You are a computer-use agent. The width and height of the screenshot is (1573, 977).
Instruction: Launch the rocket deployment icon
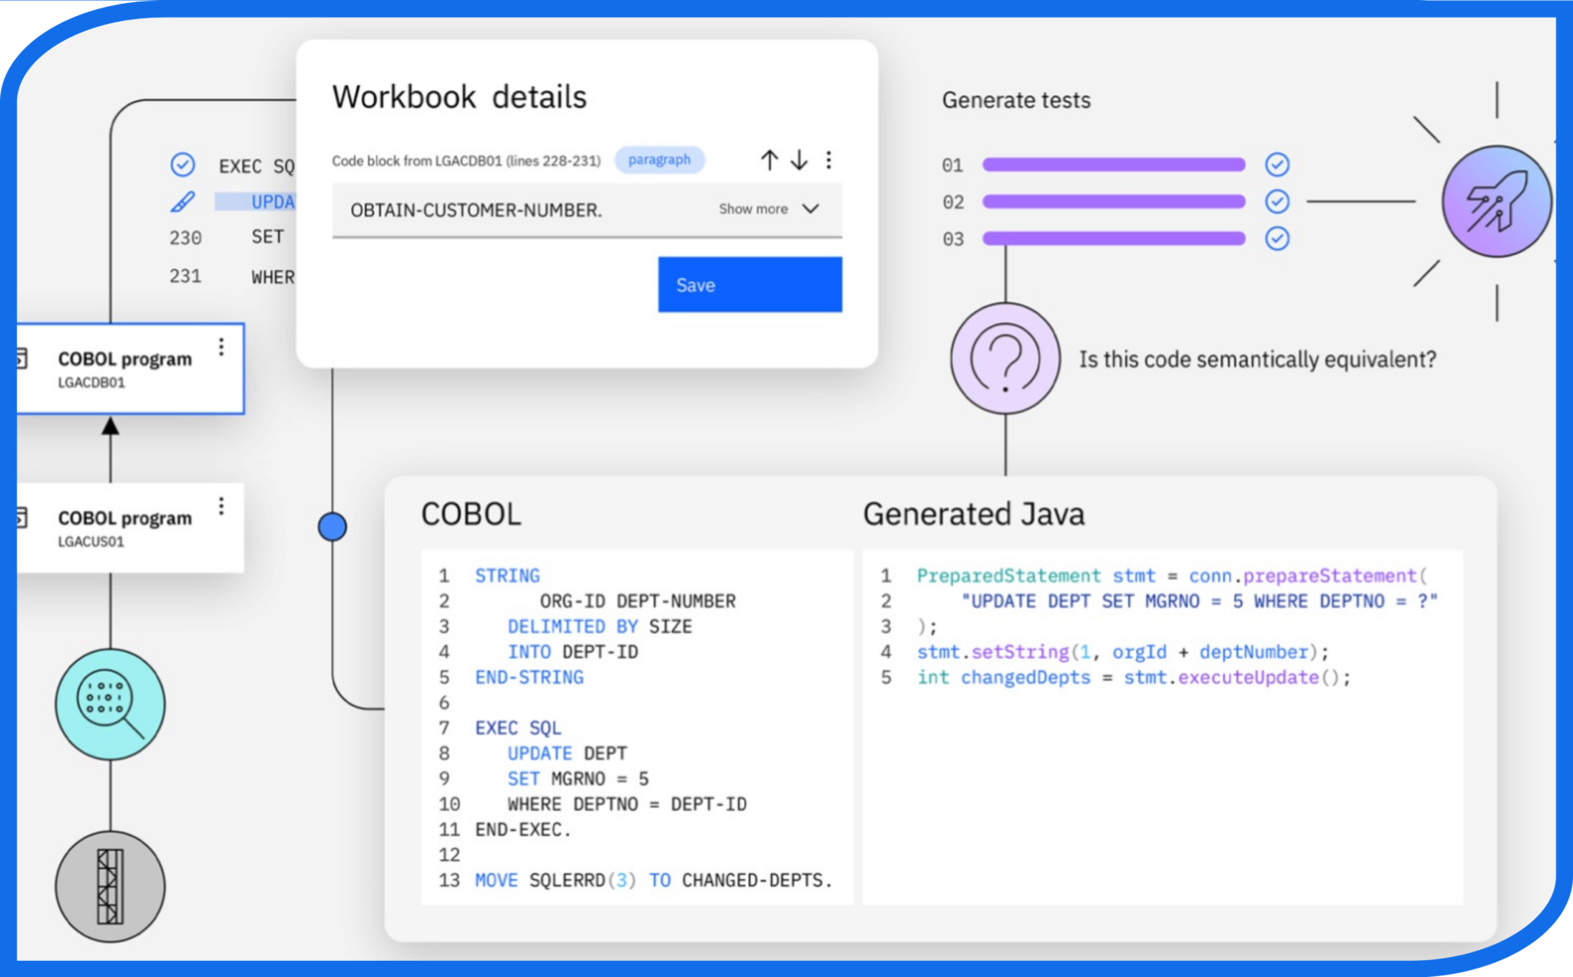click(x=1499, y=201)
